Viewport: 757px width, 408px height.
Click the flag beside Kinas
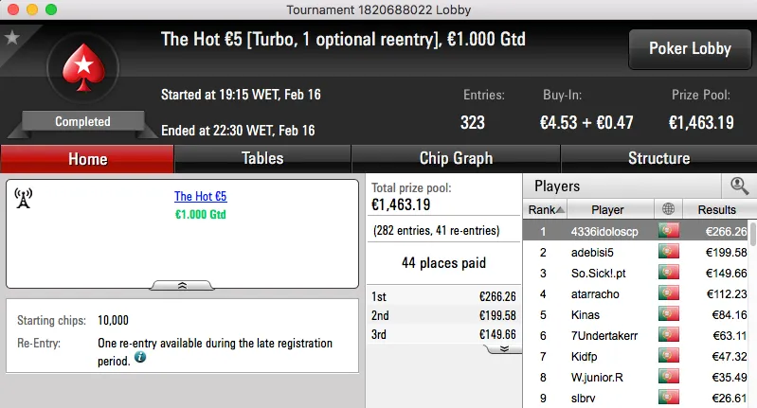tap(670, 314)
